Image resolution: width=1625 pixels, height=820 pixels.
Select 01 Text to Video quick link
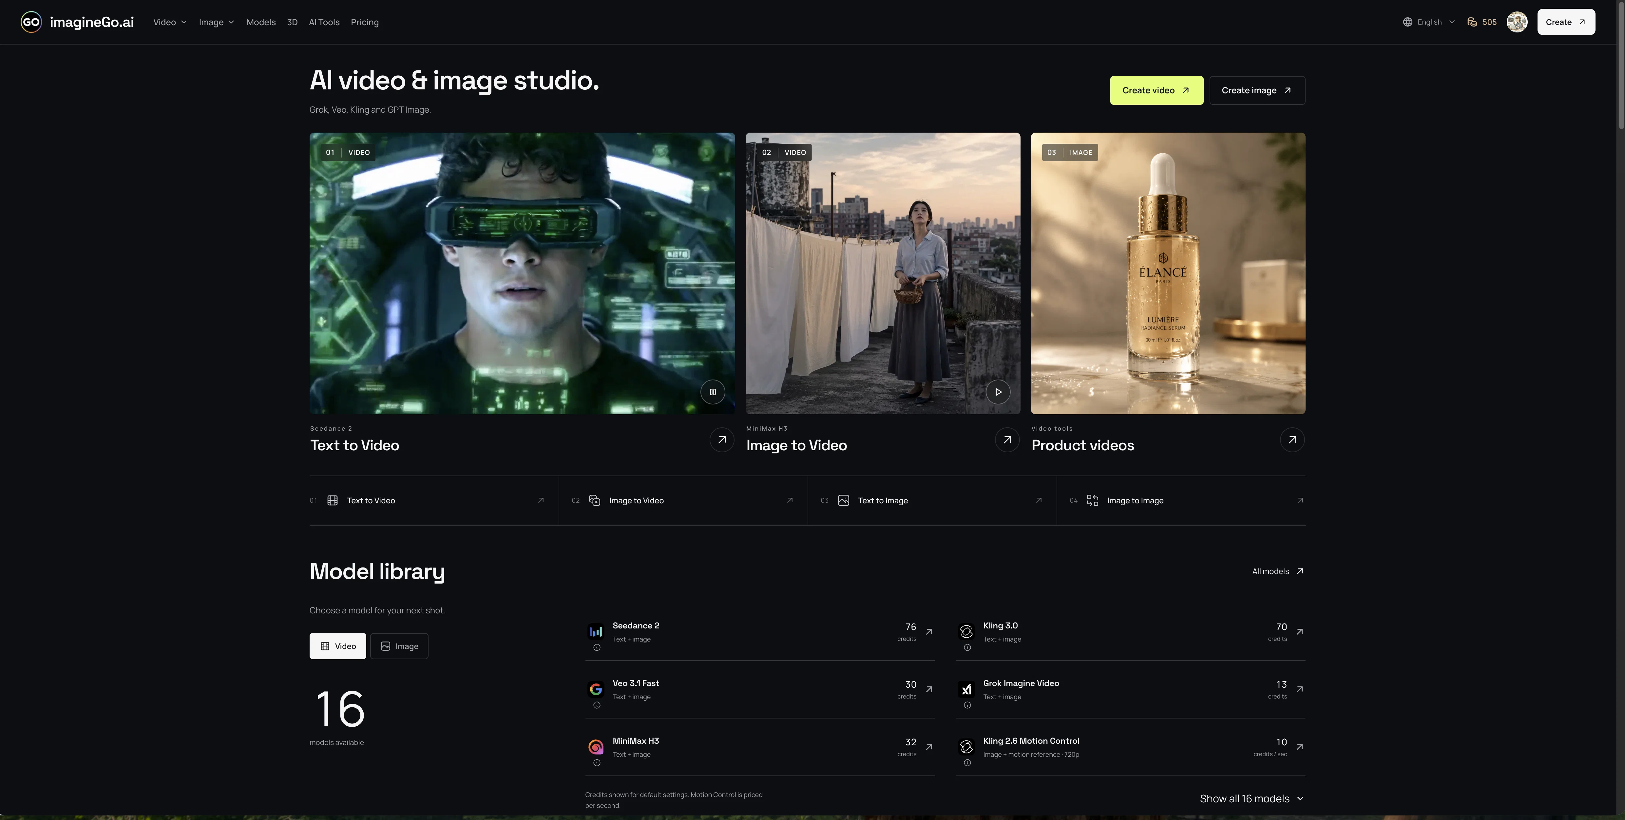434,501
